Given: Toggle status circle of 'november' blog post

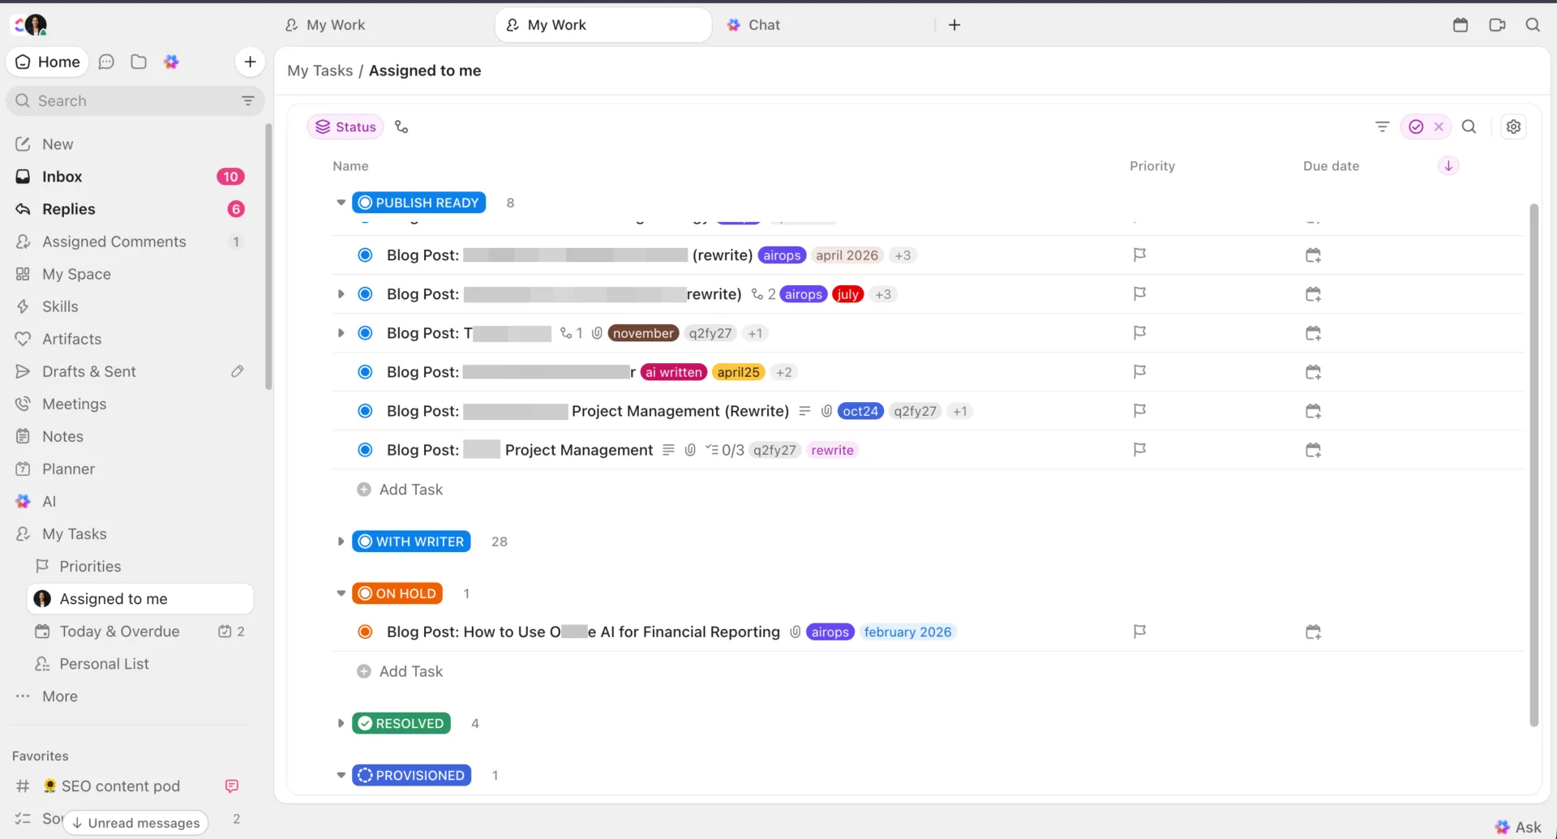Looking at the screenshot, I should tap(365, 333).
